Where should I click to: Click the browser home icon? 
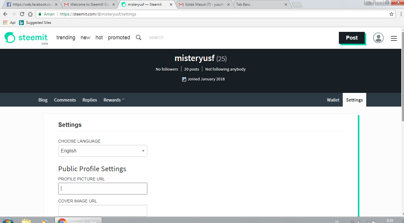pyautogui.click(x=30, y=14)
